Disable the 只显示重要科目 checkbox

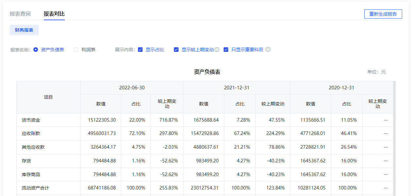click(x=226, y=50)
